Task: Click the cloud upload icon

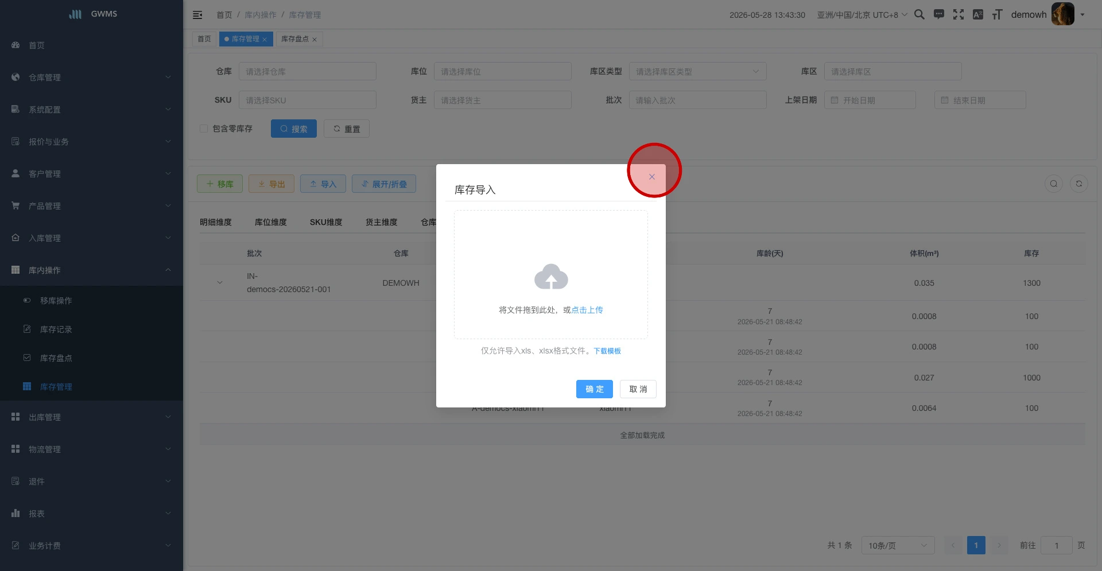Action: click(551, 277)
